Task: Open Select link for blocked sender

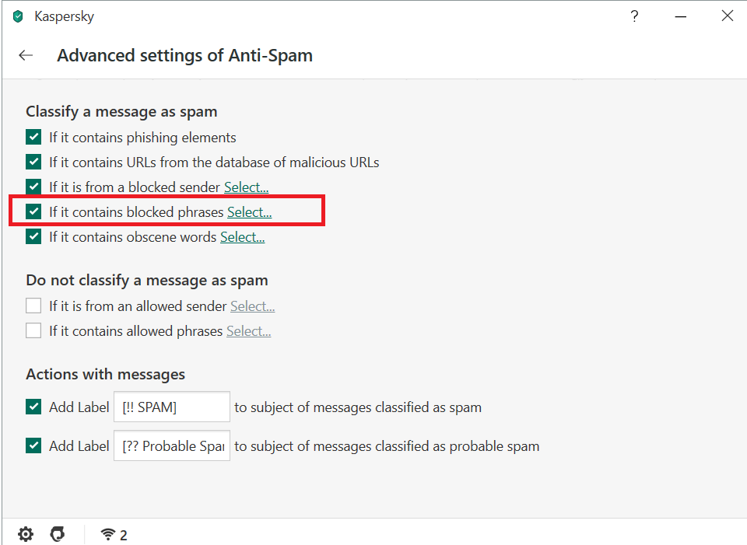Action: (246, 187)
